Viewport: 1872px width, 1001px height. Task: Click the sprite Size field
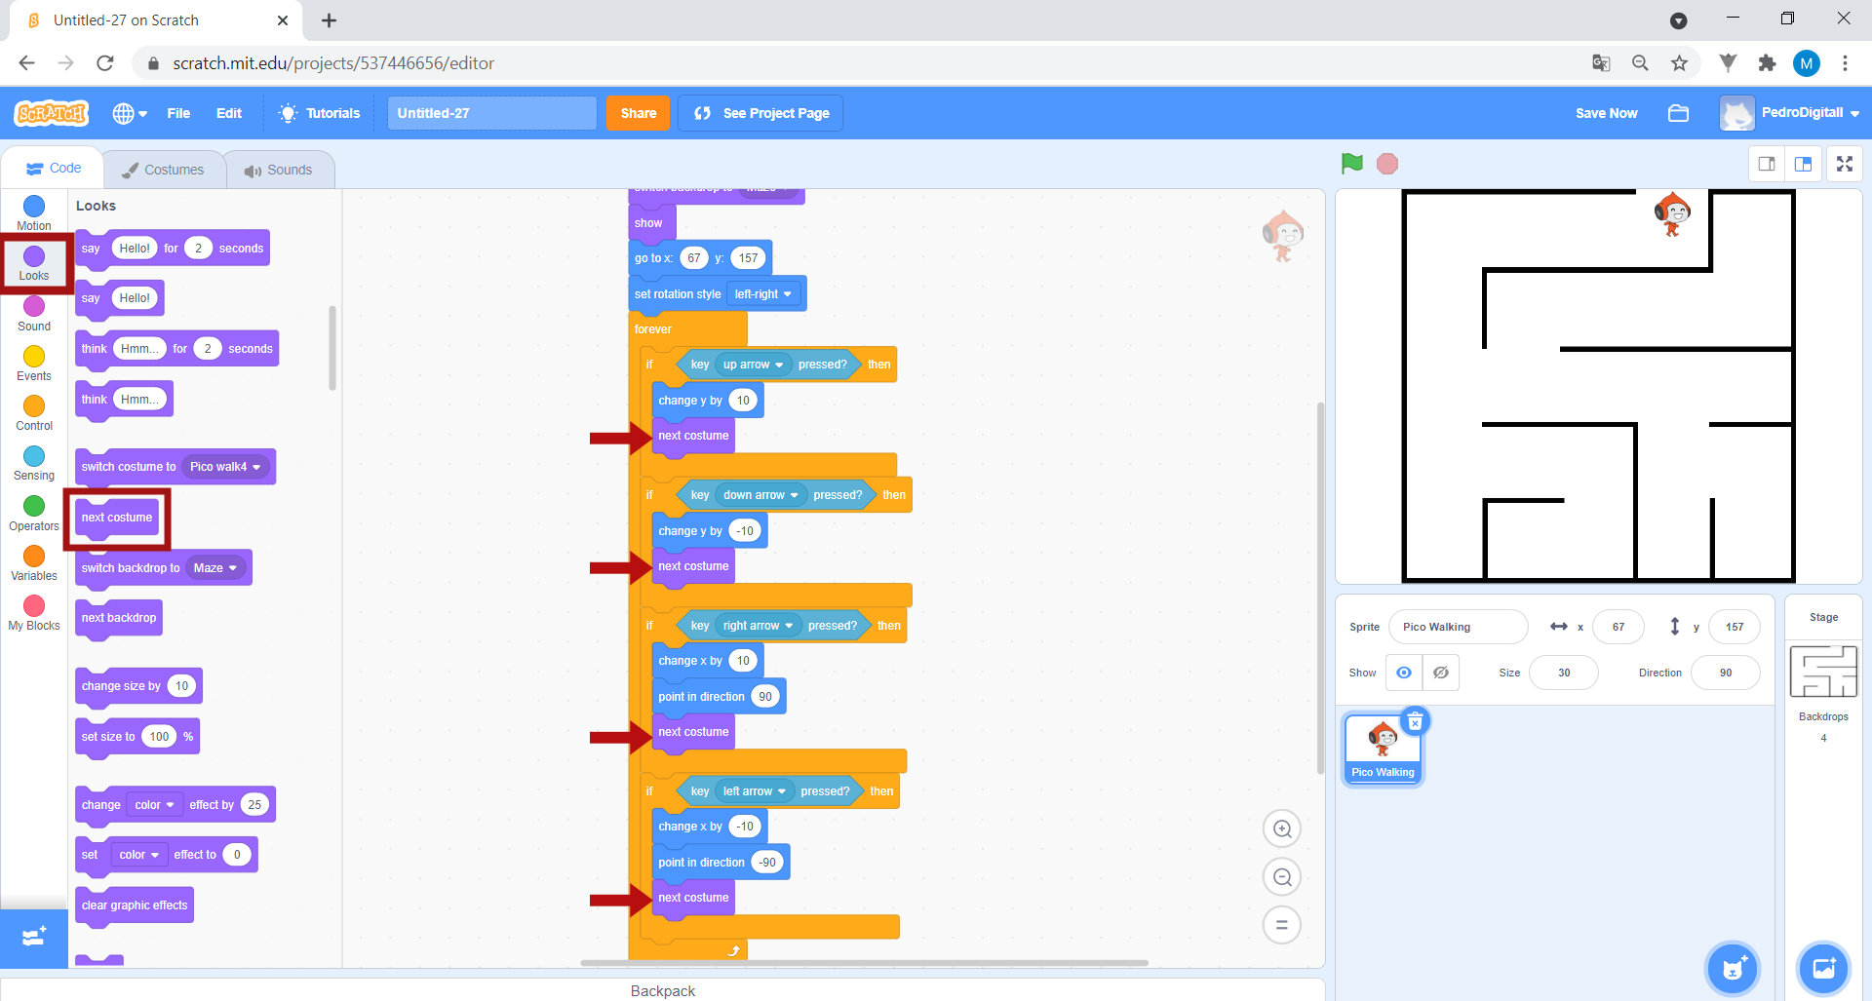1563,673
